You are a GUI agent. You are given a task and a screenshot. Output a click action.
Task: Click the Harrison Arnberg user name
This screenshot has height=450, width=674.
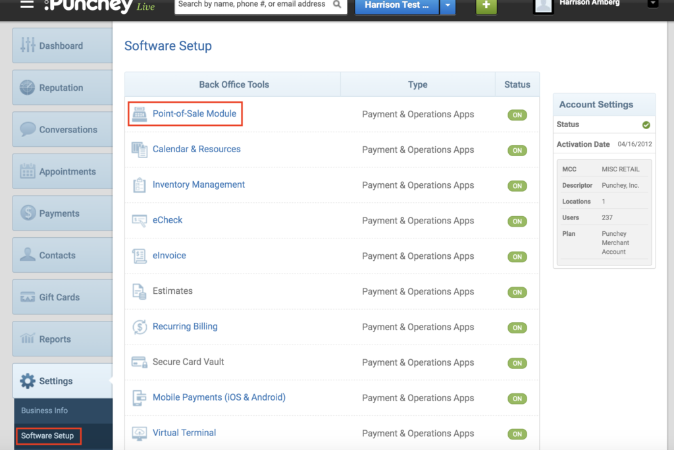(589, 3)
